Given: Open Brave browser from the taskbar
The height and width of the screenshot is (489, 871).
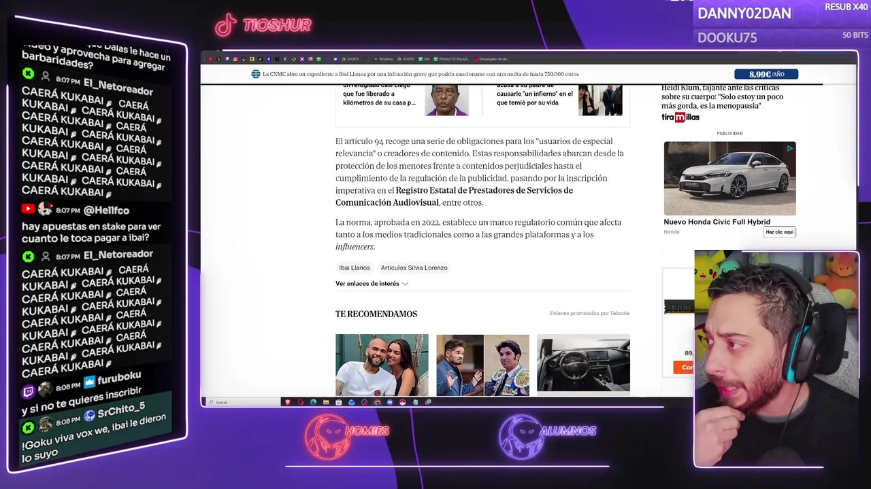Looking at the screenshot, I should pyautogui.click(x=288, y=402).
